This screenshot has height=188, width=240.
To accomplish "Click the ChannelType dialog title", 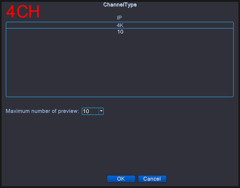I will click(x=120, y=5).
